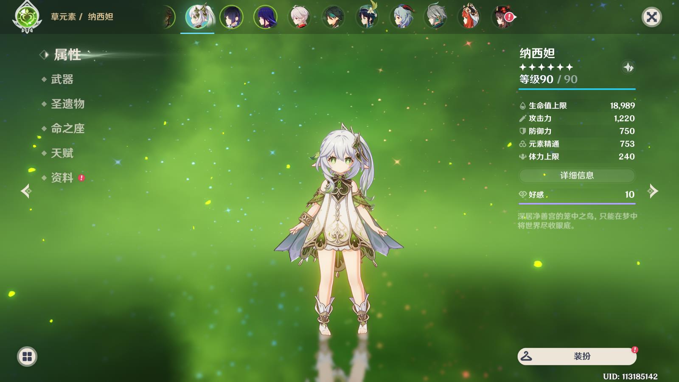Click the hanger icon on outfit button
This screenshot has width=679, height=382.
coord(526,356)
